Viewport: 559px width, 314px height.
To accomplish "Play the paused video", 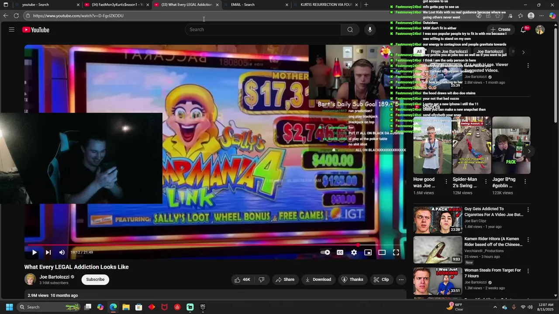I will tap(34, 252).
